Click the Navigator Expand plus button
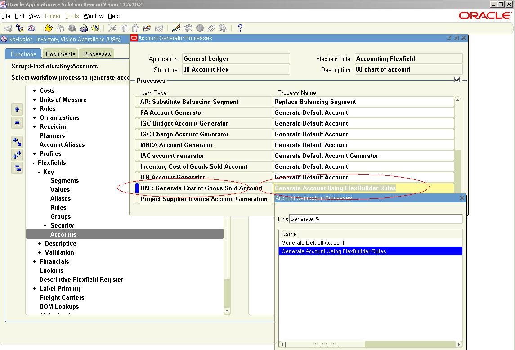This screenshot has width=515, height=350. point(17,109)
